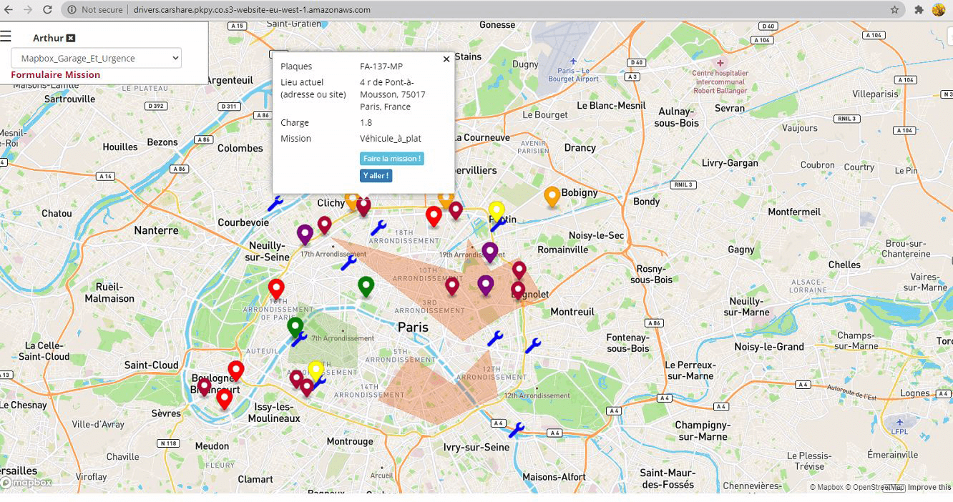Select the crimson marker on Boulogne-Billancourt label
Image resolution: width=953 pixels, height=502 pixels.
pos(204,388)
